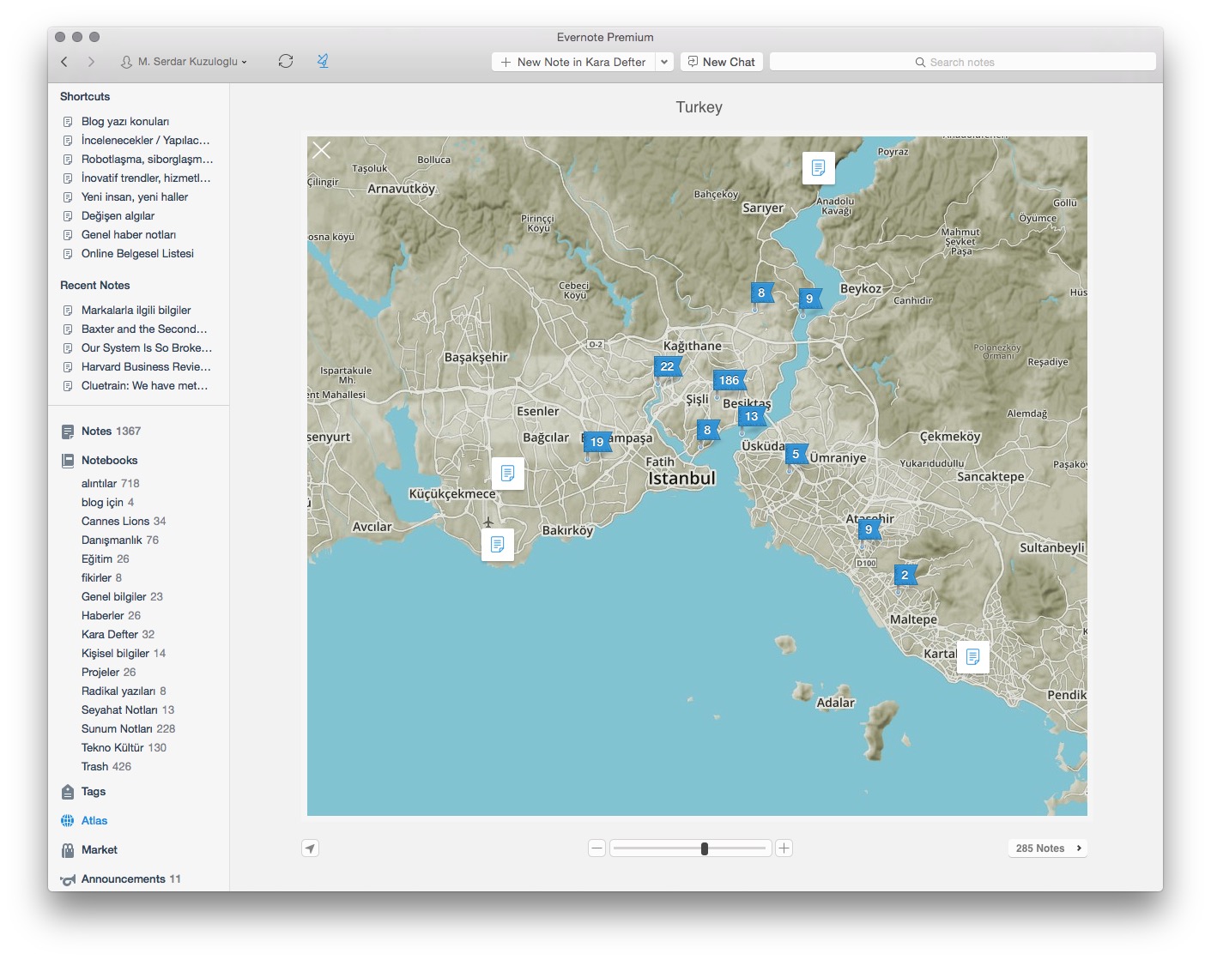
Task: Open the Notebooks section
Action: click(109, 461)
